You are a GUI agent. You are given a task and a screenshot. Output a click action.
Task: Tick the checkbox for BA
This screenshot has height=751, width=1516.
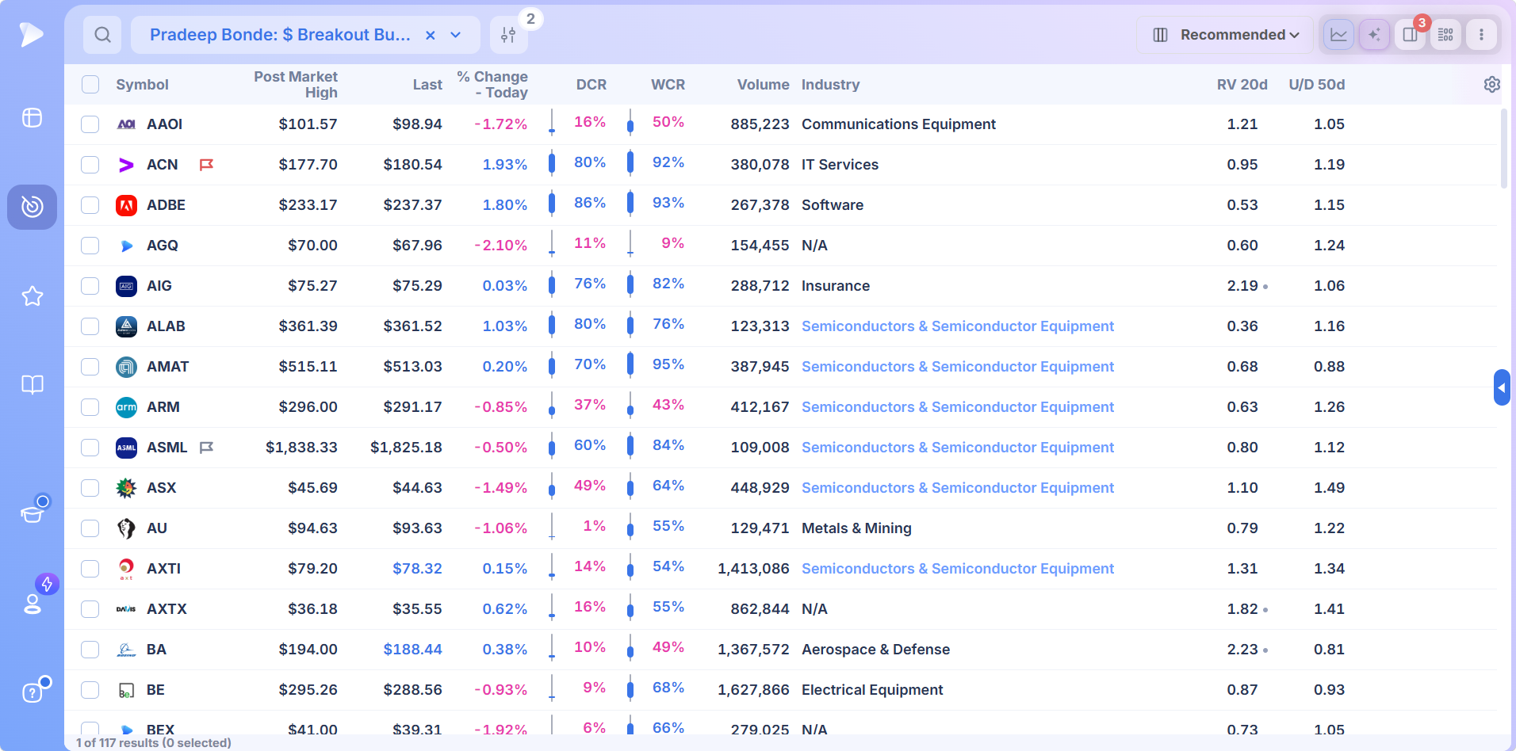(x=90, y=650)
